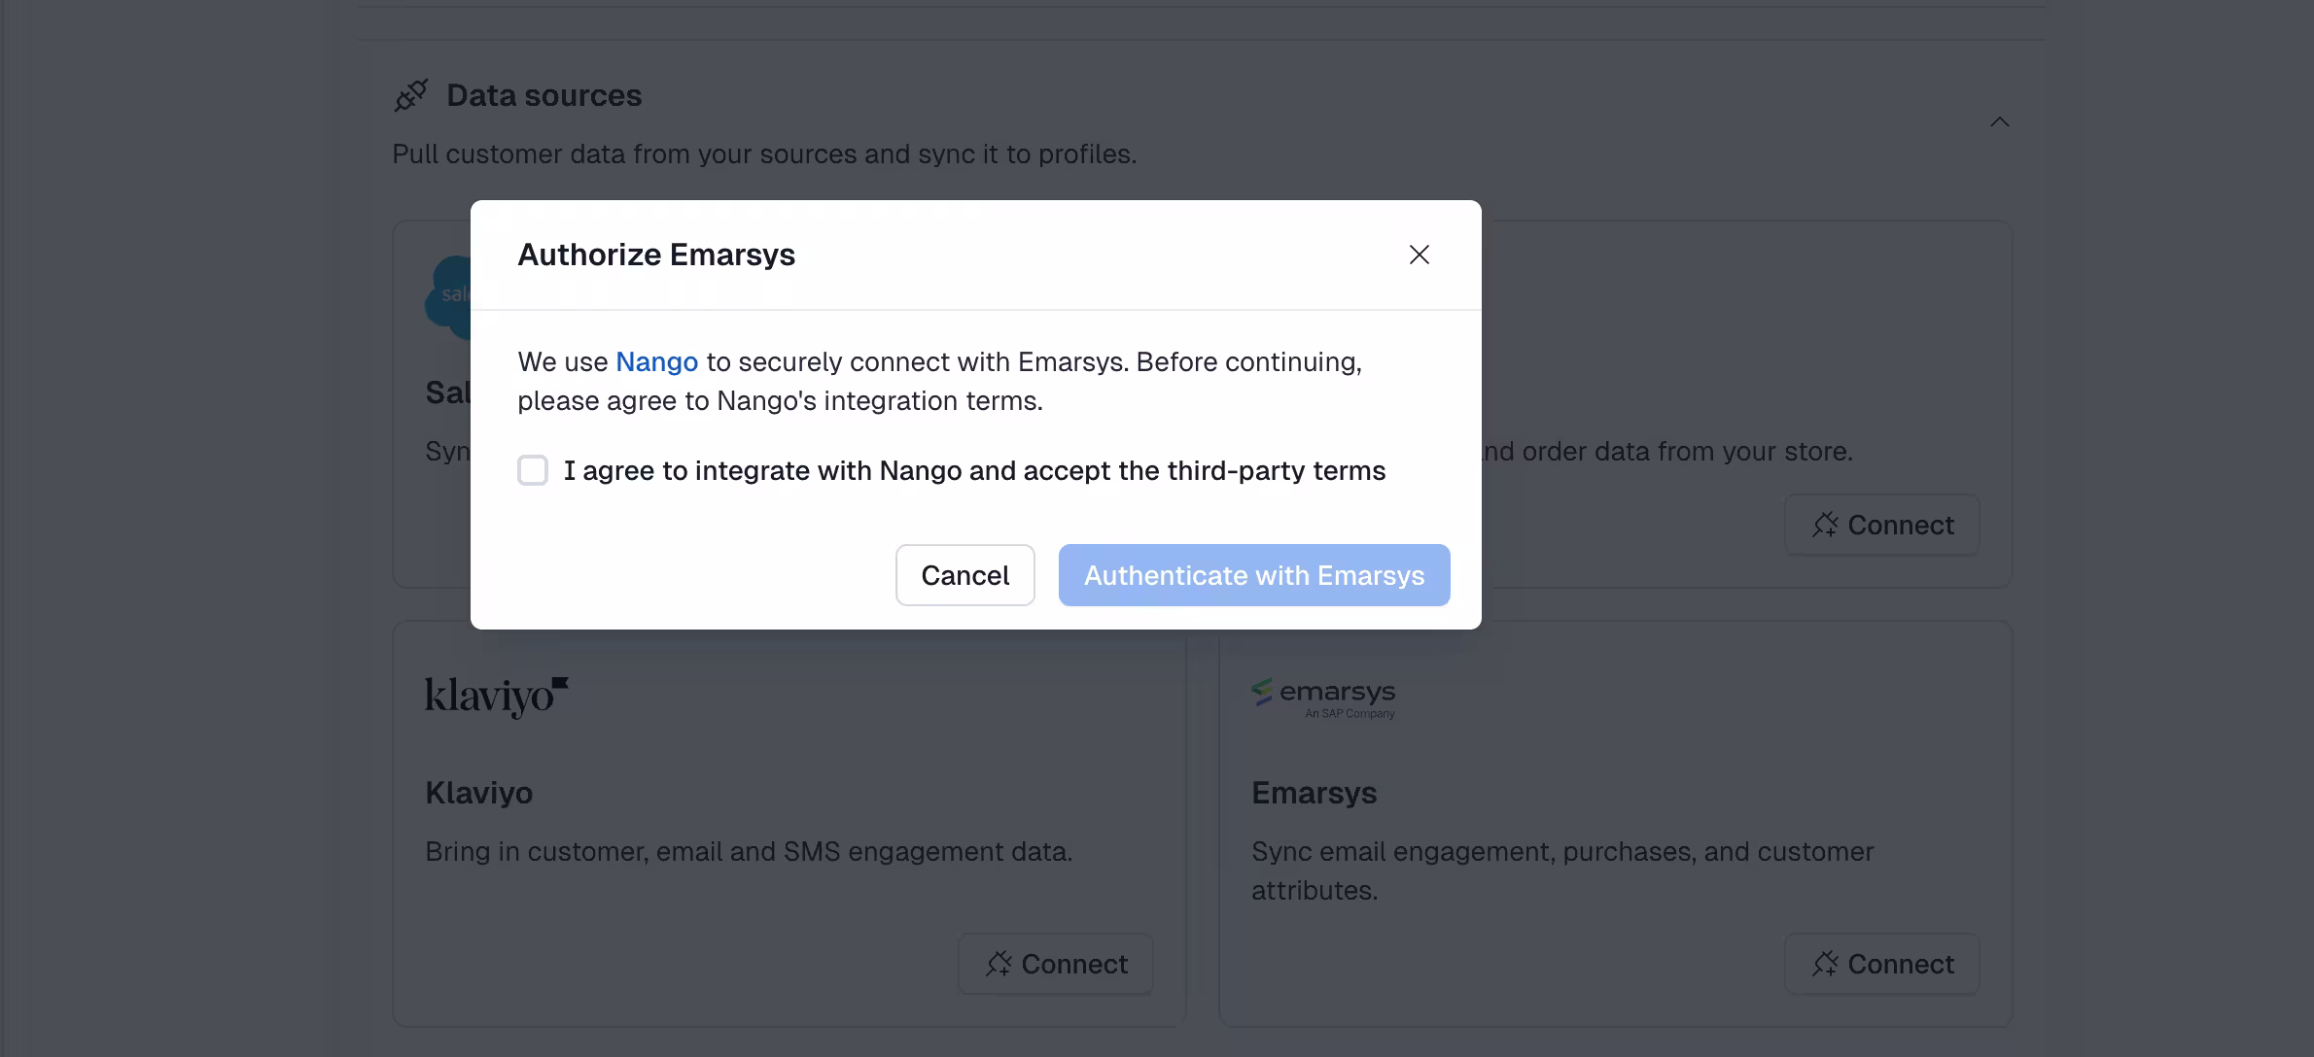
Task: Click plug icon on the store card Connect
Action: [1825, 525]
